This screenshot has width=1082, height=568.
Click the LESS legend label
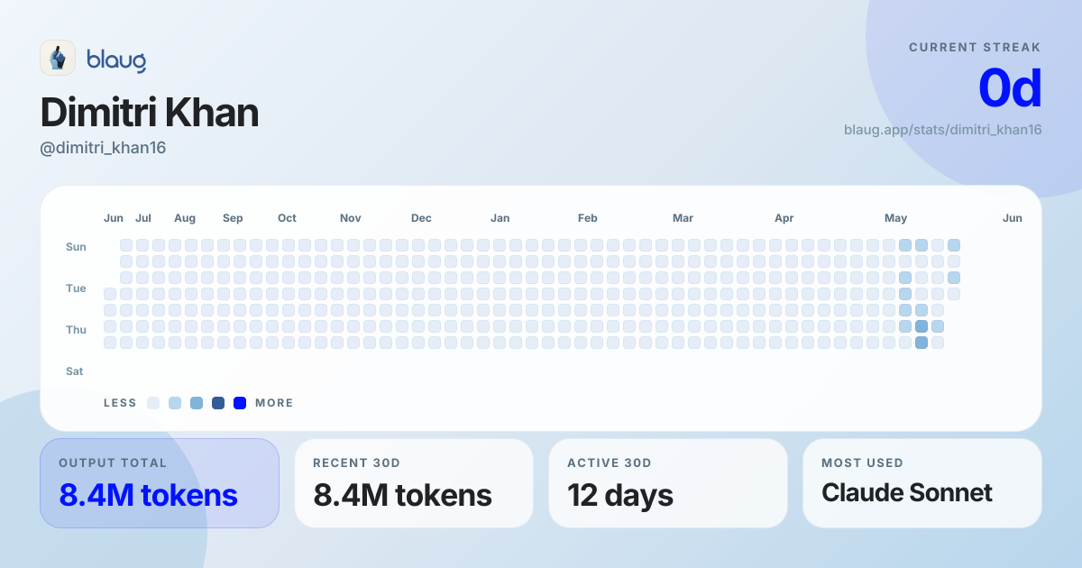[120, 403]
